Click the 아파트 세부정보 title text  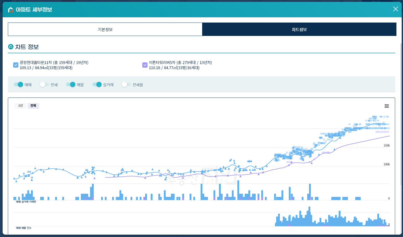click(34, 10)
